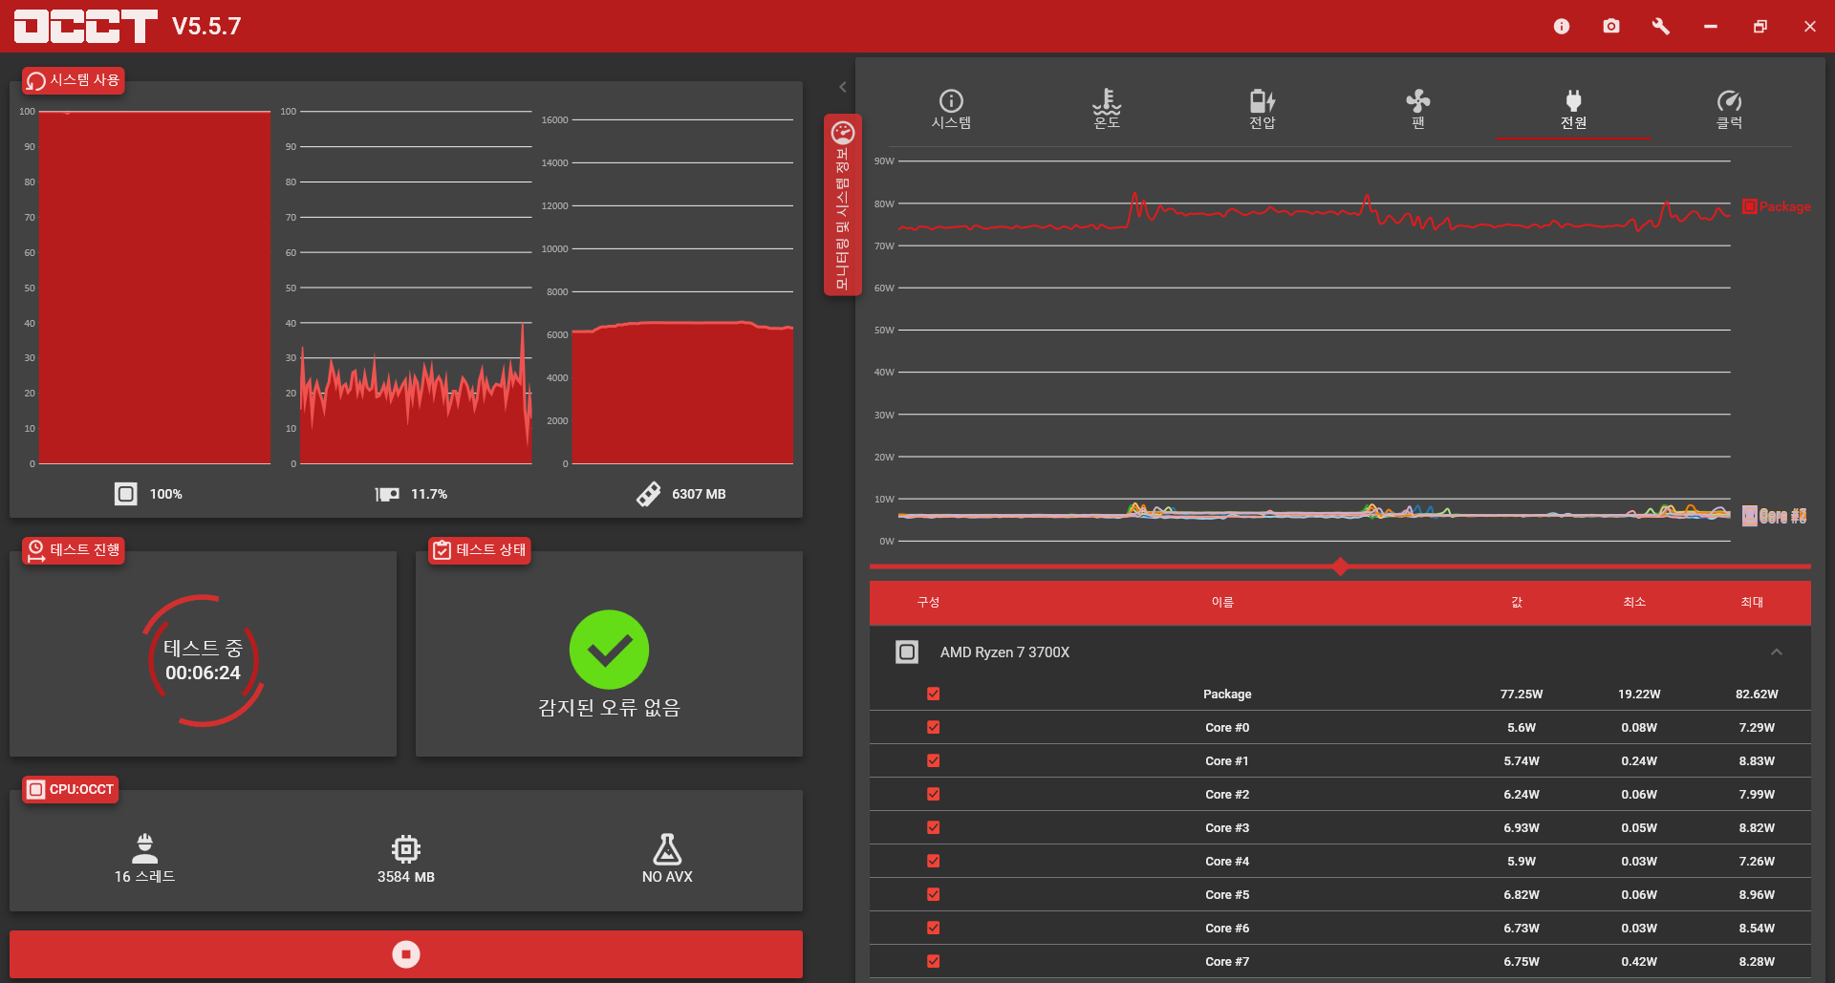The width and height of the screenshot is (1835, 983).
Task: Uncheck the Core #4 checkbox
Action: coord(934,861)
